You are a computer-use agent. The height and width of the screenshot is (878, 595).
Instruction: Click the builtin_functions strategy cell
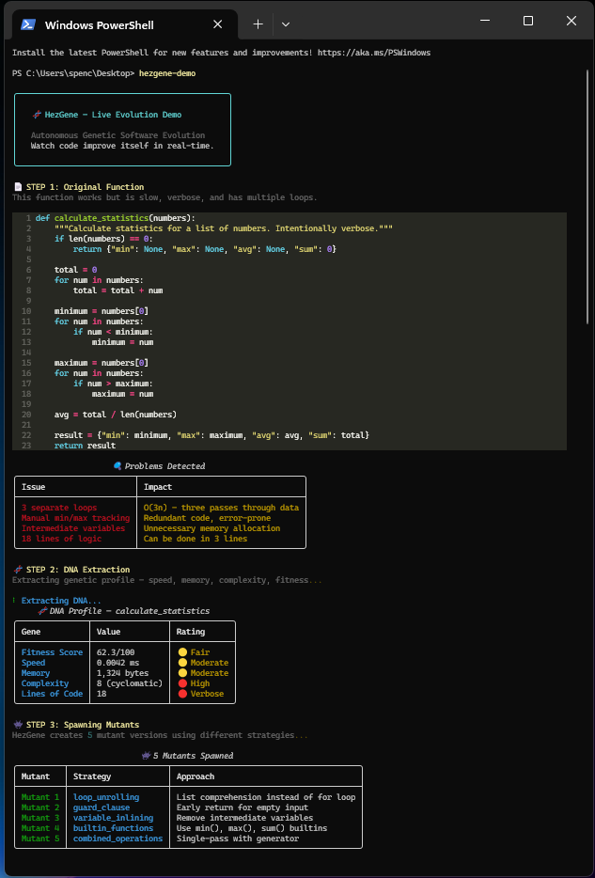point(113,827)
